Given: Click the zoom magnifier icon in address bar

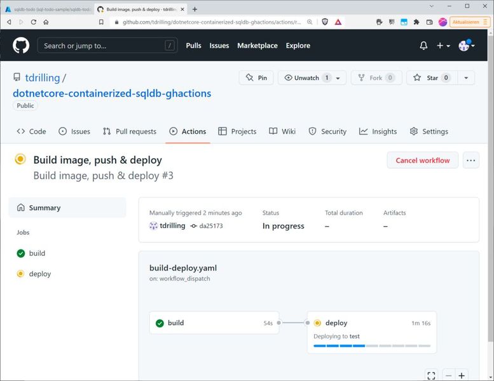Looking at the screenshot, I should (310, 22).
